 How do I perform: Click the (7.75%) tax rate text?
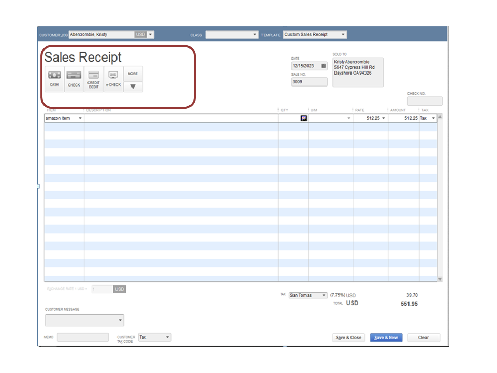coord(338,295)
